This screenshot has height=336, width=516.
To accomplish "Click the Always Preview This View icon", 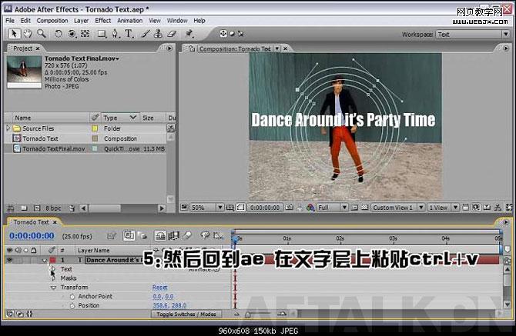I will pos(184,208).
